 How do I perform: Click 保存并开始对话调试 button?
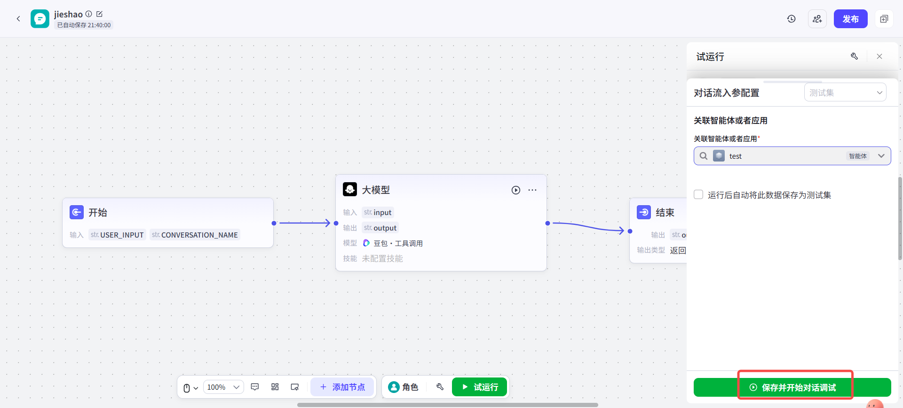pyautogui.click(x=792, y=387)
